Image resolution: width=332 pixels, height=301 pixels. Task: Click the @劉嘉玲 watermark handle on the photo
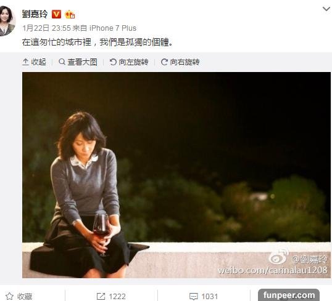[310, 259]
